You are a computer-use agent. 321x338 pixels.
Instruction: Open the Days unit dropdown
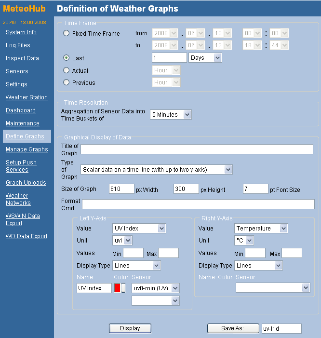pyautogui.click(x=205, y=58)
